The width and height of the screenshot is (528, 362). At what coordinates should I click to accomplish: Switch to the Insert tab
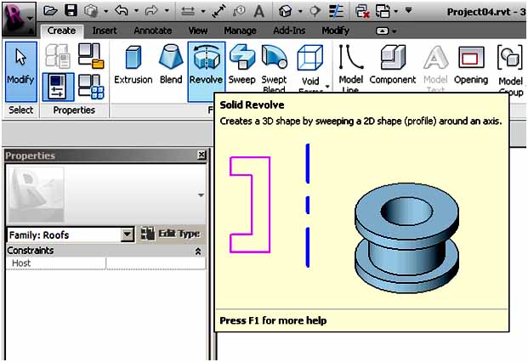pyautogui.click(x=105, y=31)
